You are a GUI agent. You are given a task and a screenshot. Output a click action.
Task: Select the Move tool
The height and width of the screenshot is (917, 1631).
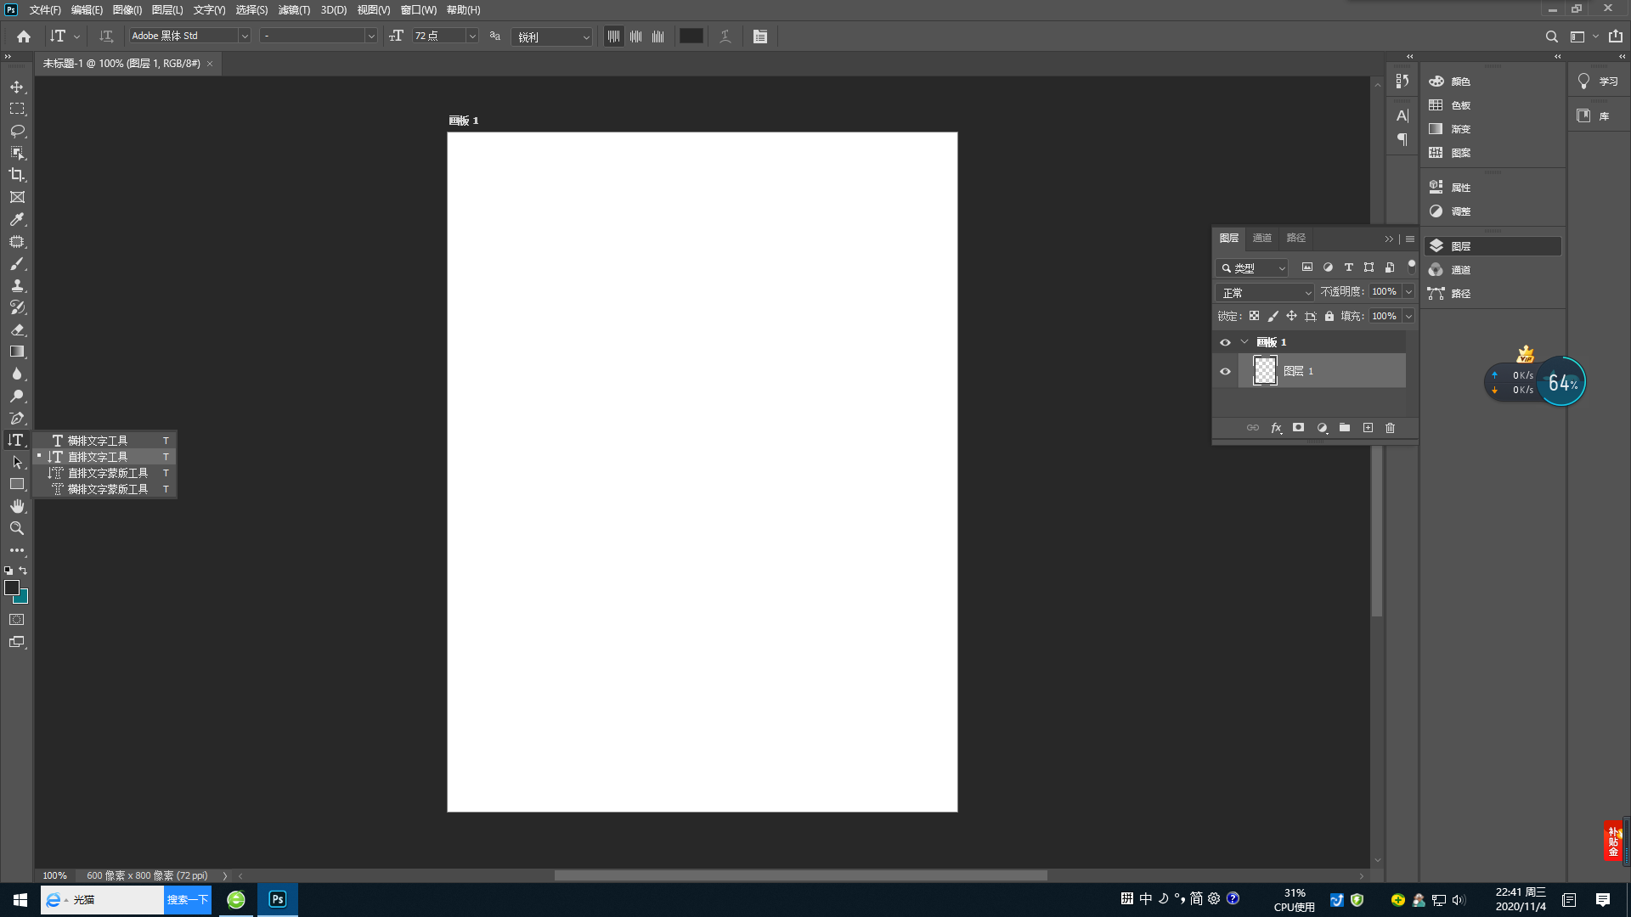(x=17, y=87)
